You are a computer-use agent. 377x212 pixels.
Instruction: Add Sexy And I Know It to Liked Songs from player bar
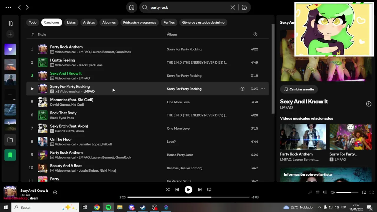pyautogui.click(x=55, y=193)
